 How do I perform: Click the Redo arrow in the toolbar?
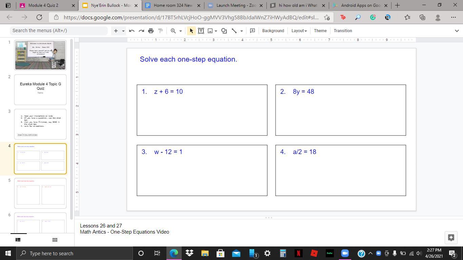[x=141, y=31]
